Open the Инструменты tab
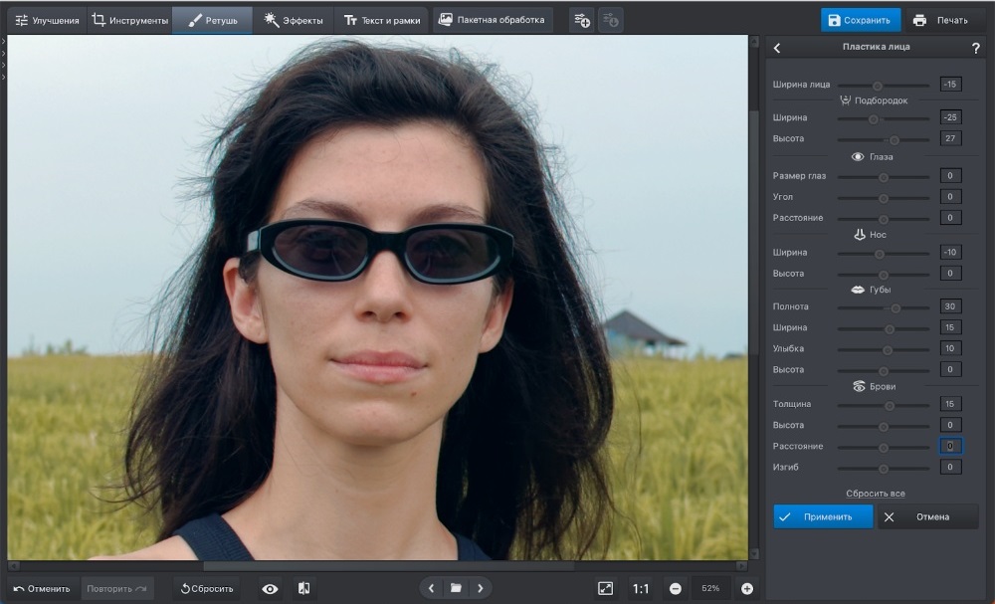Viewport: 995px width, 604px height. tap(129, 20)
